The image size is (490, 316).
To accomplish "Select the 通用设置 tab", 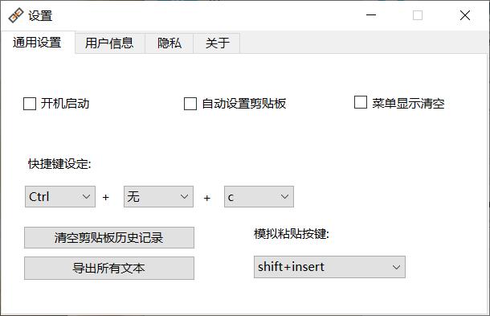I will click(37, 43).
